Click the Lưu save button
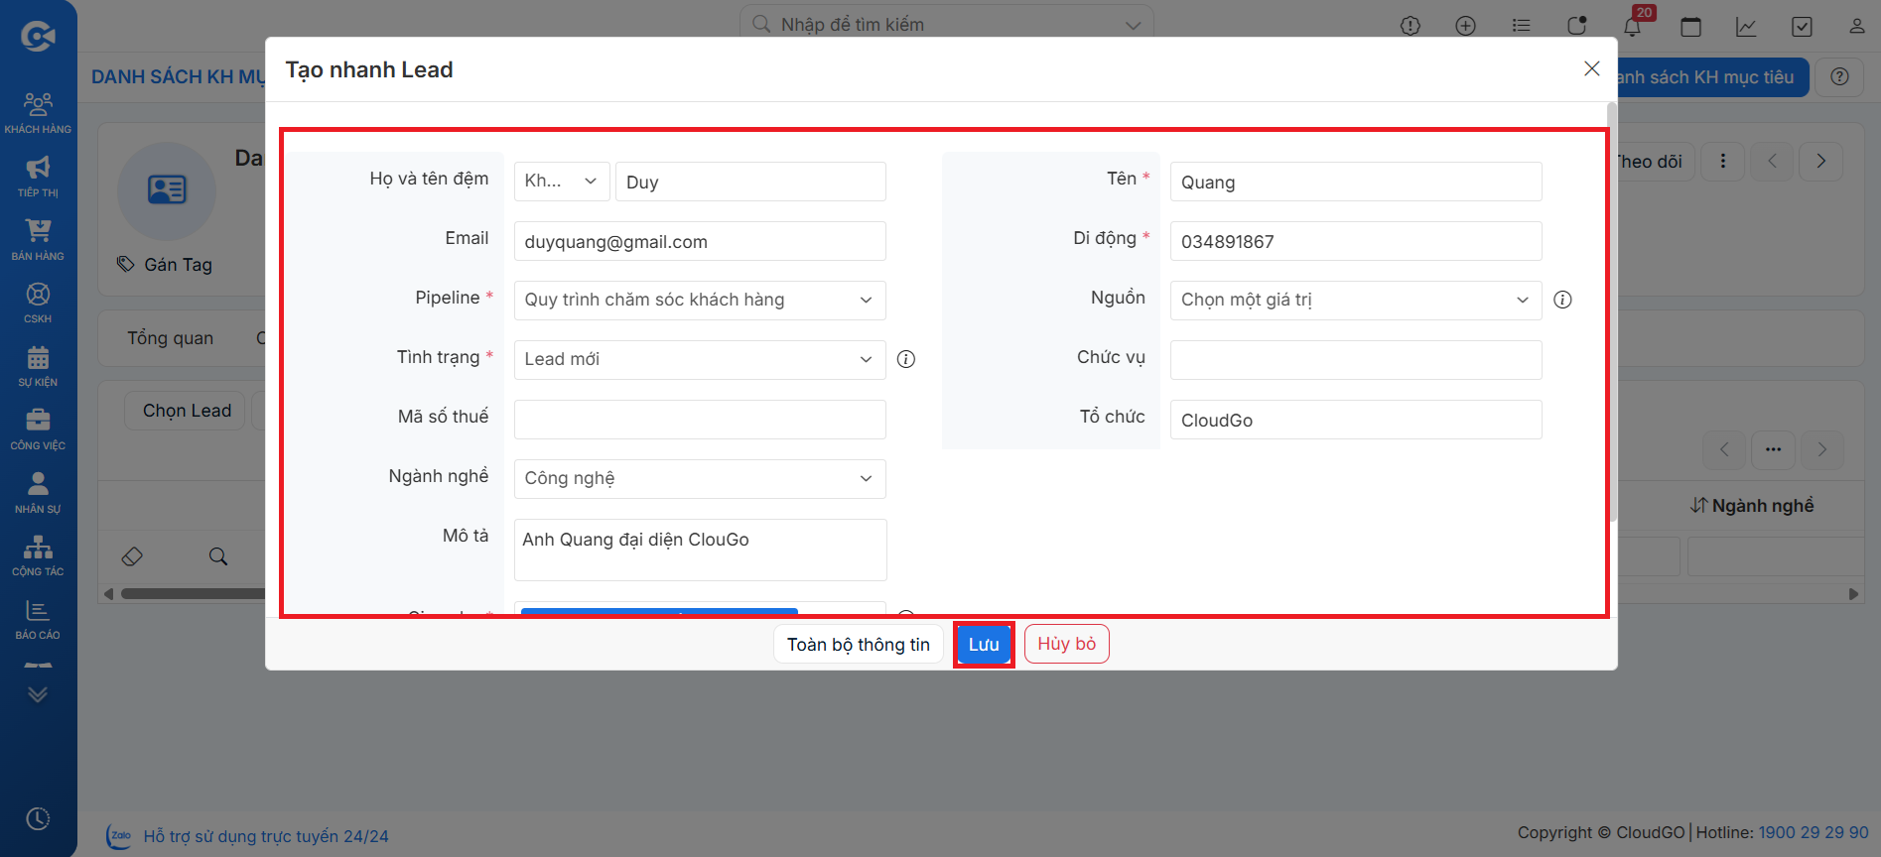 984,644
